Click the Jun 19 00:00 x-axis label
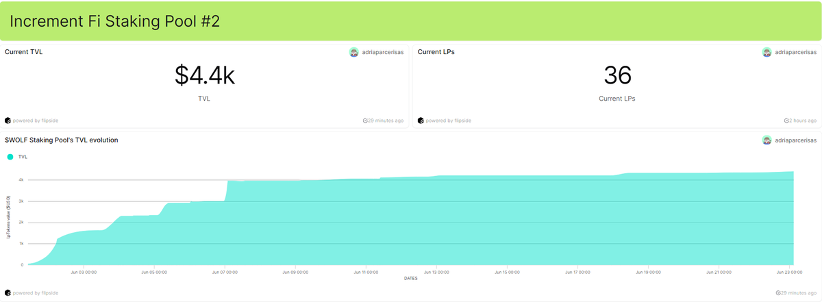Screen dimensions: 822x302 pyautogui.click(x=649, y=272)
